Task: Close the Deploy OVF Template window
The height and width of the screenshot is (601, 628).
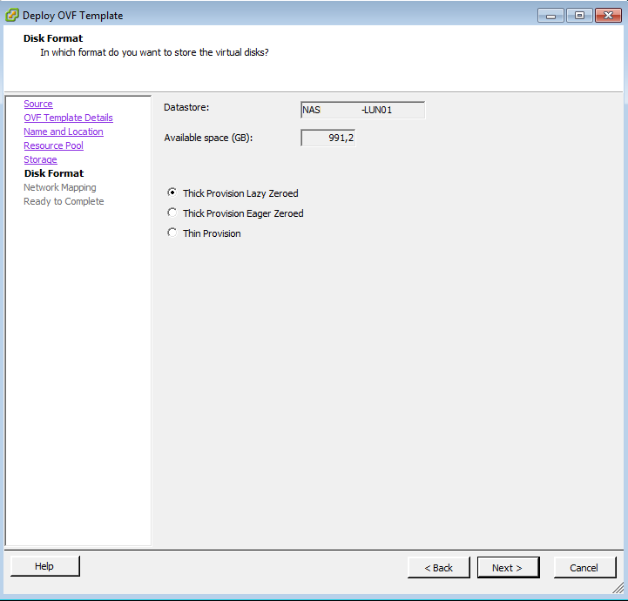Action: coord(608,16)
